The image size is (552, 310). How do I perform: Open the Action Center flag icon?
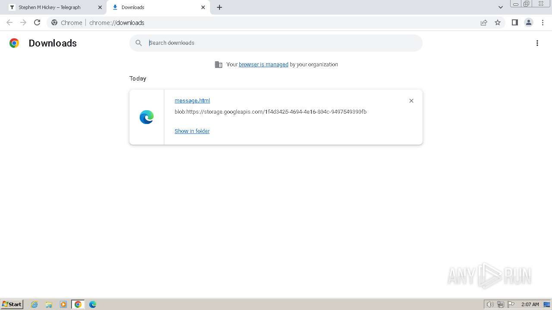click(x=511, y=304)
